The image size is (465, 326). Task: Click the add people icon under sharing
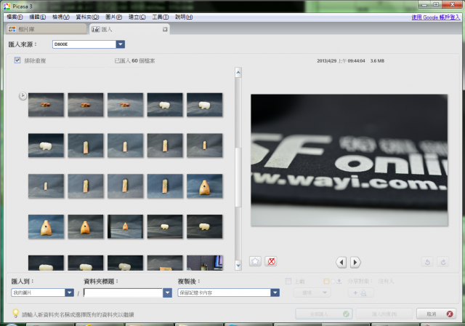tap(360, 293)
